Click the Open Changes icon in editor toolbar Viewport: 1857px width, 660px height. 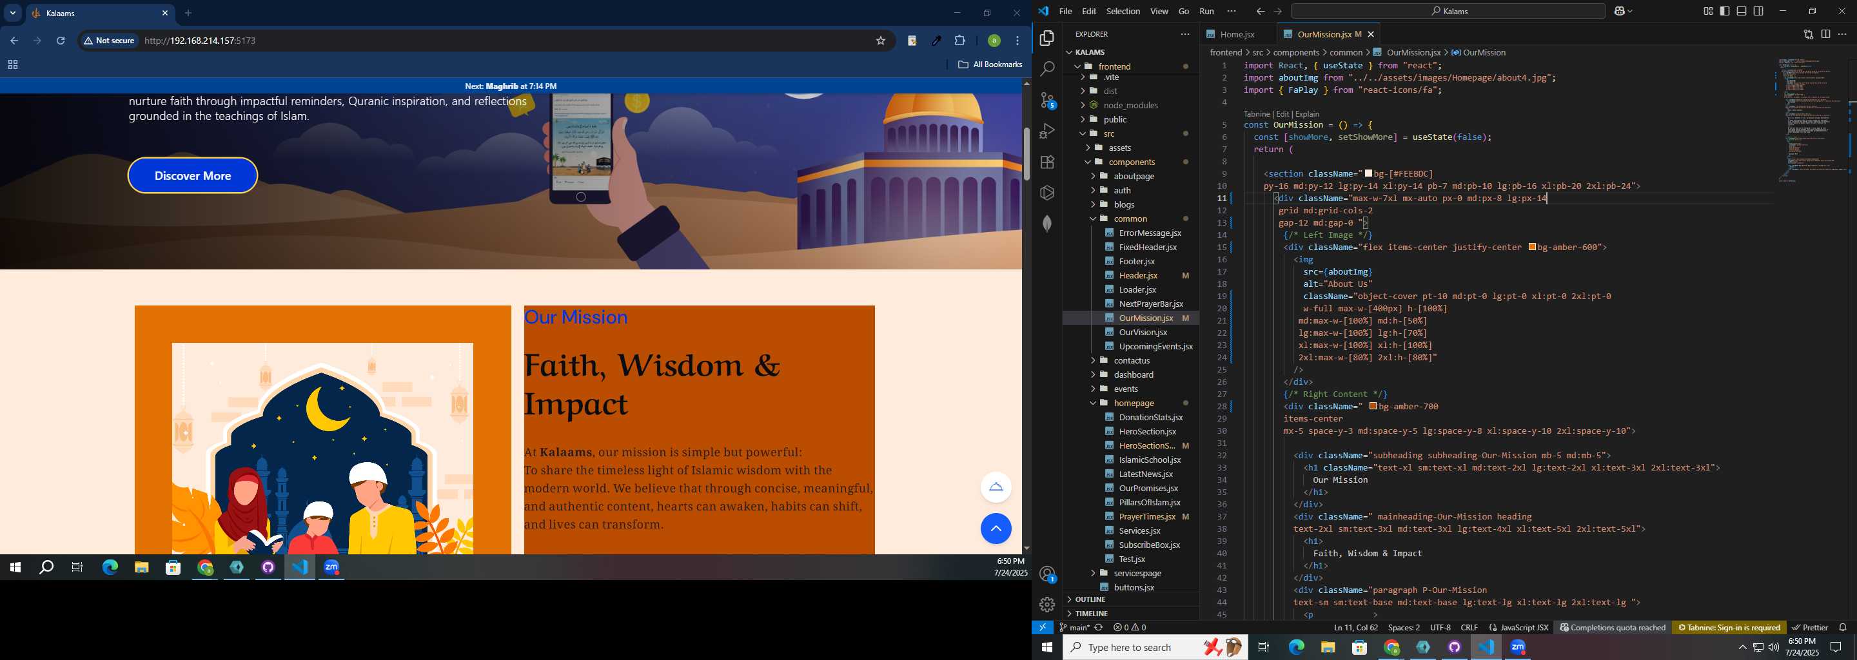(1808, 34)
